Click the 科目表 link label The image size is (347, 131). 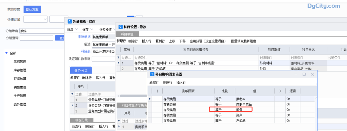click(86, 51)
